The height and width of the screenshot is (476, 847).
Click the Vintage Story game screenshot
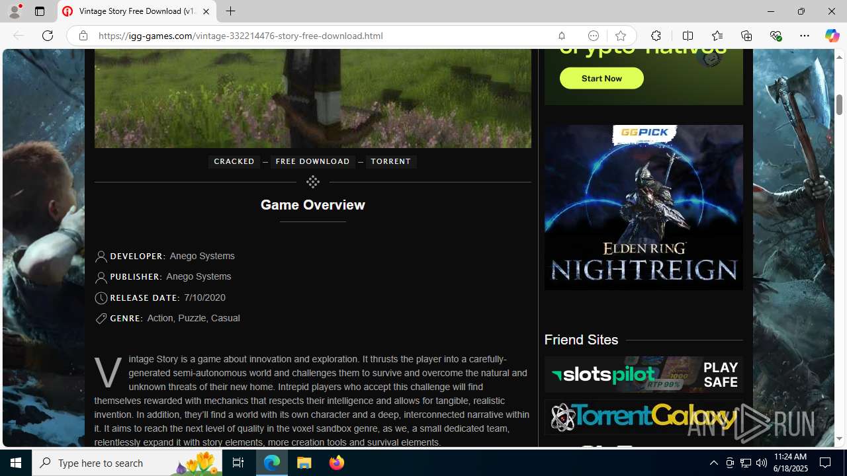point(312,99)
